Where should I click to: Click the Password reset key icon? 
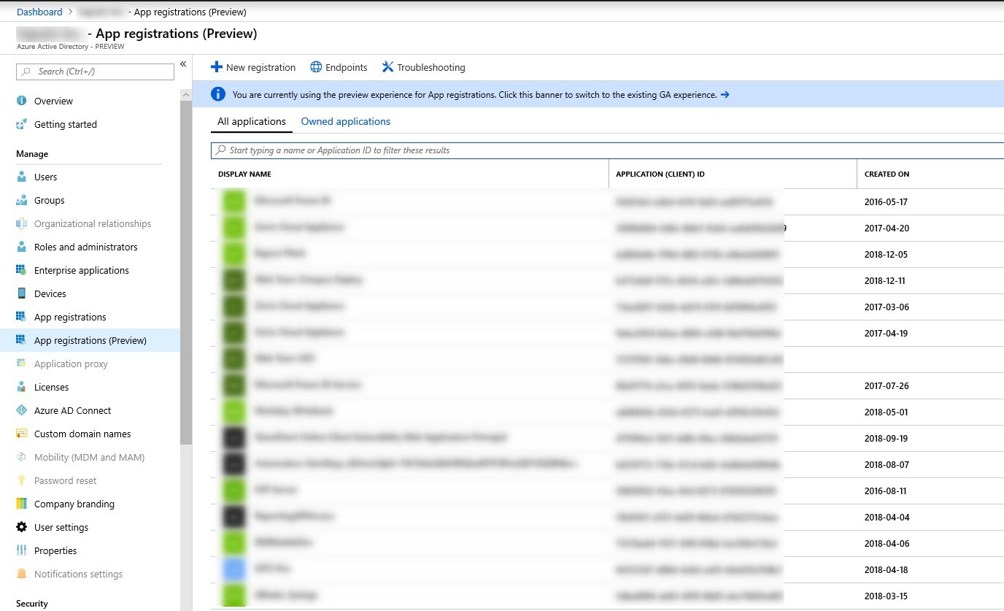pyautogui.click(x=21, y=480)
